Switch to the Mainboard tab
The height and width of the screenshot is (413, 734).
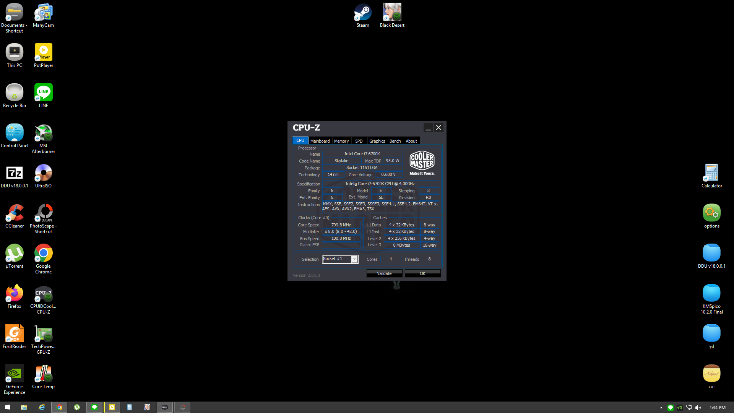pos(320,141)
